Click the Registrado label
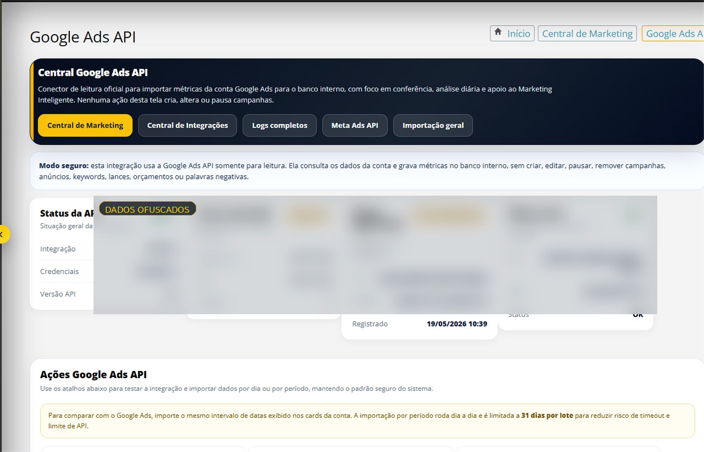The width and height of the screenshot is (704, 452). coord(370,324)
